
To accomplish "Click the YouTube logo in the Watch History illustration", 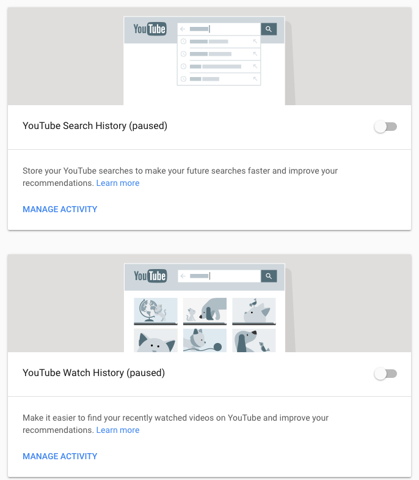I will pos(150,276).
